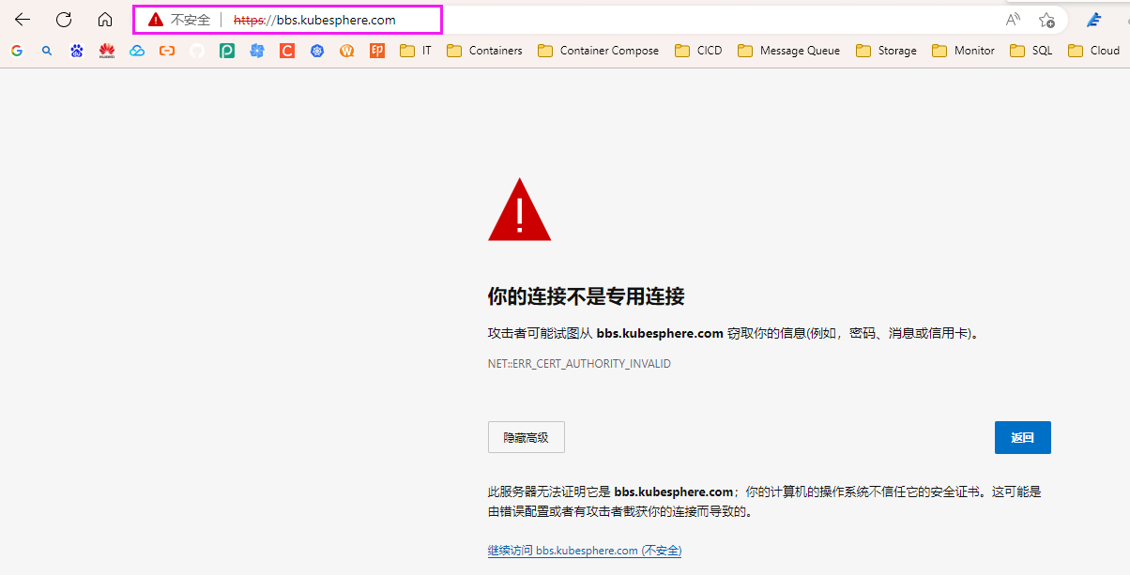Open the blue cloud bookmark

[137, 51]
